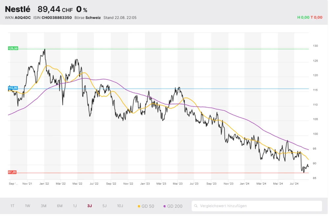Image resolution: width=329 pixels, height=216 pixels.
Task: Select the 1W time range
Action: click(28, 206)
